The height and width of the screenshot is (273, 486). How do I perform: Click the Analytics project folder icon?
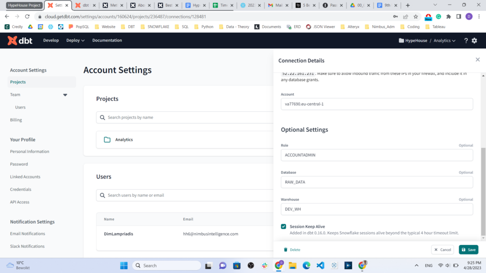pos(106,139)
